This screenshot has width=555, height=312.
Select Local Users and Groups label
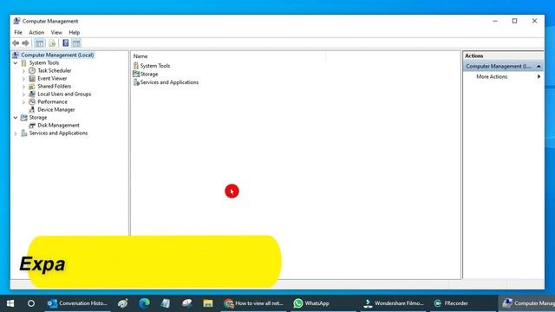pos(64,94)
